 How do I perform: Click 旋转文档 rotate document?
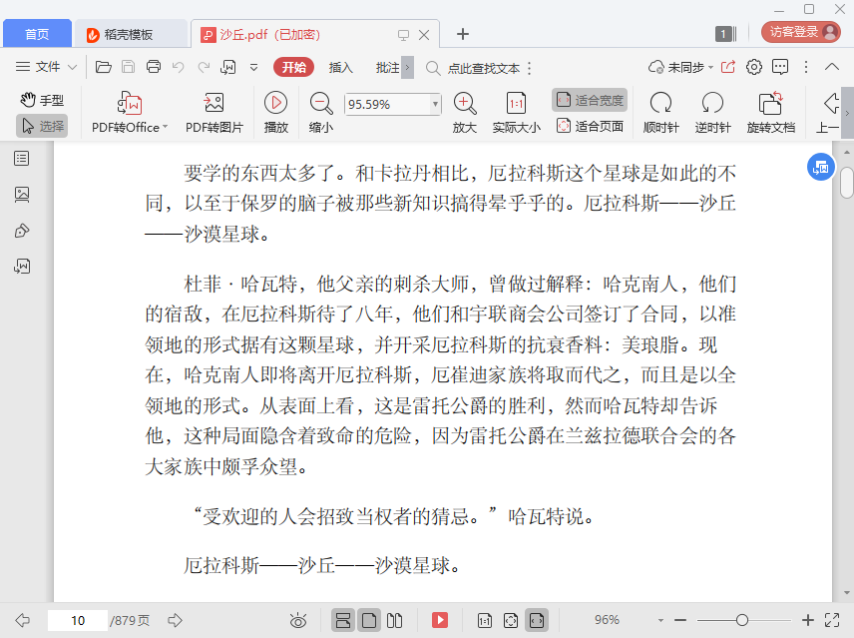click(770, 112)
